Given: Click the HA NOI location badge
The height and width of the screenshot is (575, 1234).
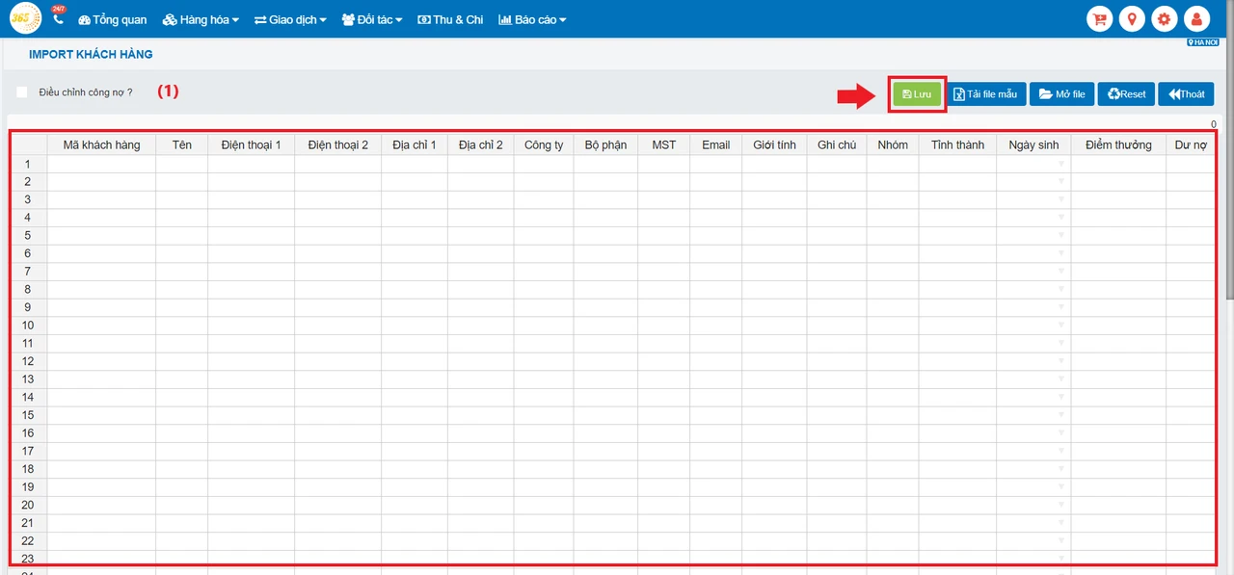Looking at the screenshot, I should [x=1202, y=42].
